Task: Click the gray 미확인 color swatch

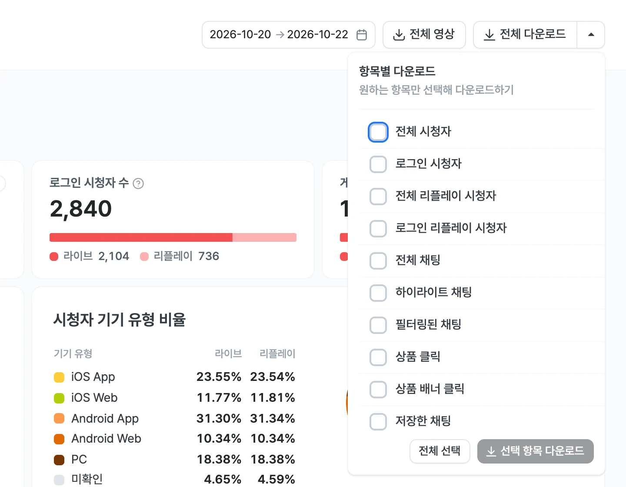Action: [x=59, y=480]
